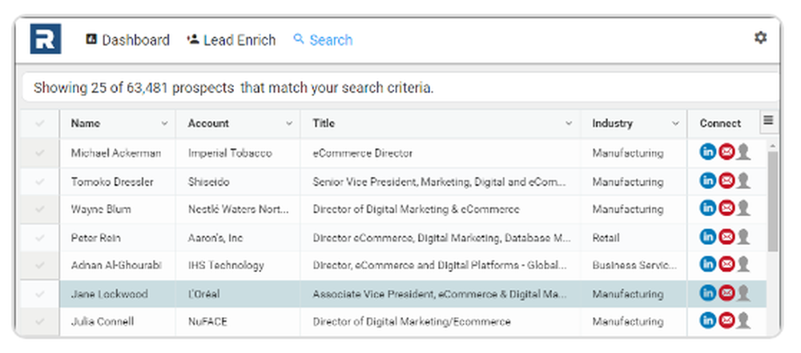This screenshot has width=801, height=353.
Task: Select the Michael Ackerman name cell
Action: point(118,153)
